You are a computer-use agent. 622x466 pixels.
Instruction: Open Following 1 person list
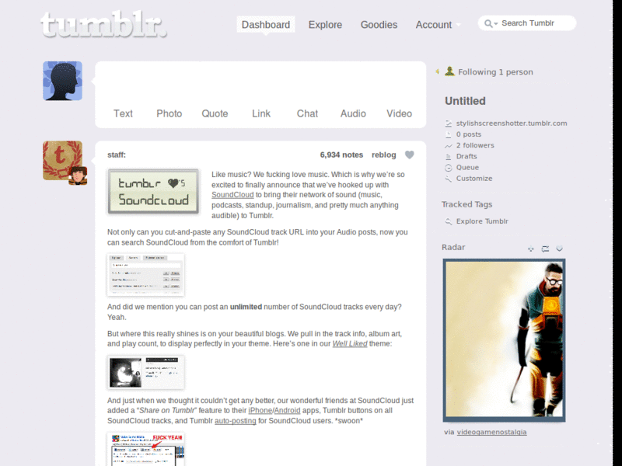pyautogui.click(x=495, y=72)
